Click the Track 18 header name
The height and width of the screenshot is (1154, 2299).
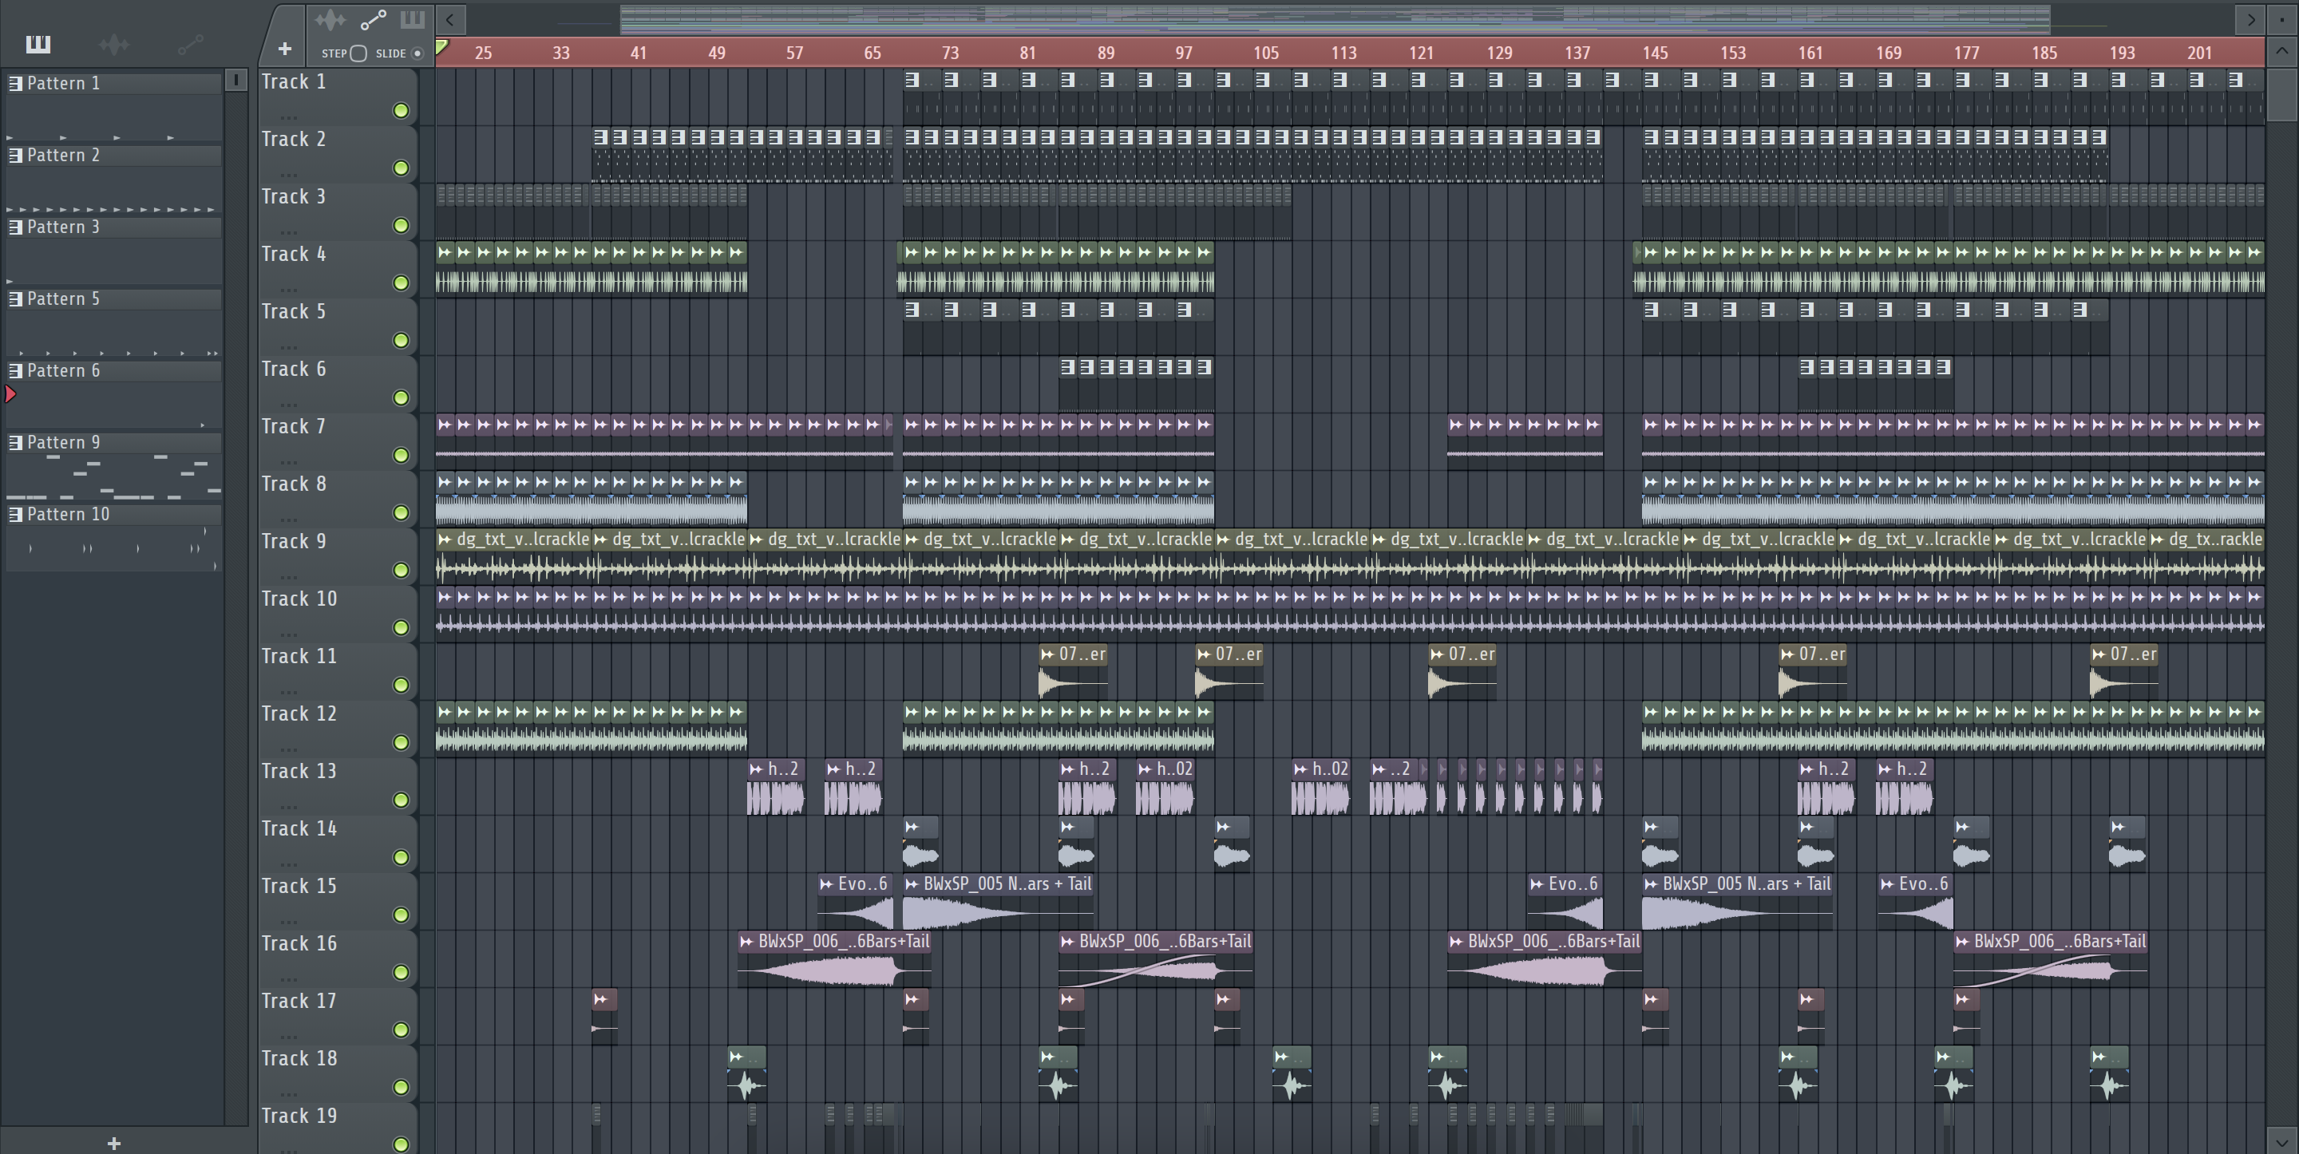[x=299, y=1058]
